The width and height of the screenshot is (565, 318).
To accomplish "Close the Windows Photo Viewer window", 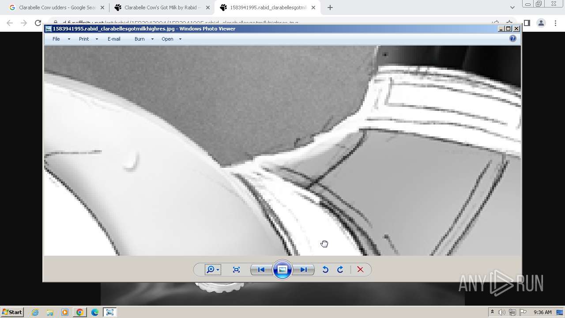I will 516,29.
